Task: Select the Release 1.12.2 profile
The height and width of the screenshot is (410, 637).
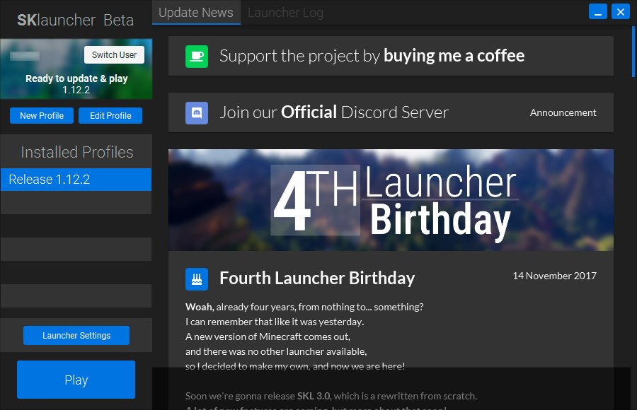Action: click(x=76, y=180)
